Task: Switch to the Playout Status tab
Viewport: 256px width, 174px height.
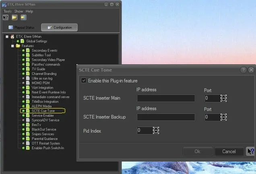Action: tap(22, 27)
